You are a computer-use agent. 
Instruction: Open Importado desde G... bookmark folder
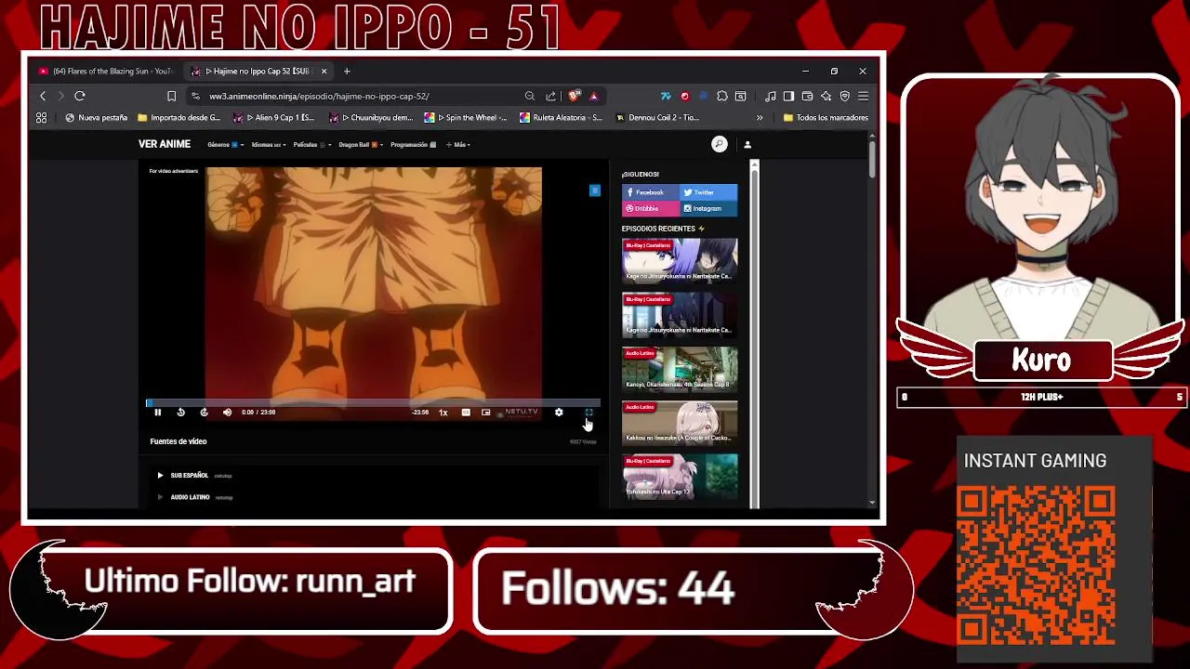coord(178,117)
